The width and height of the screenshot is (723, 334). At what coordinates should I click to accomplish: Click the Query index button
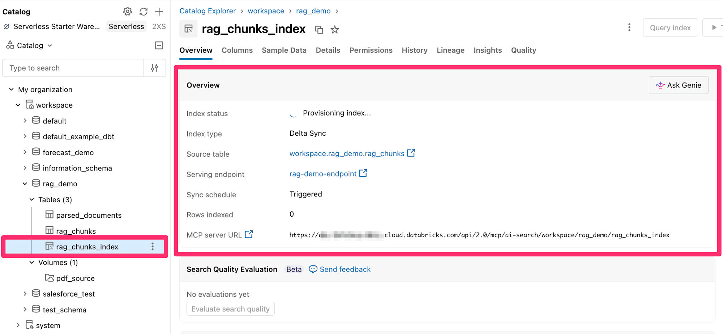[x=670, y=27]
